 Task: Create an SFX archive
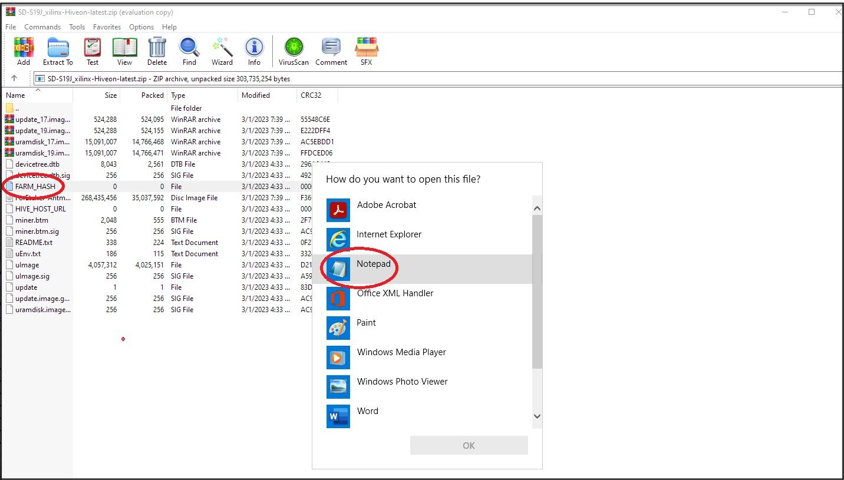(x=366, y=51)
